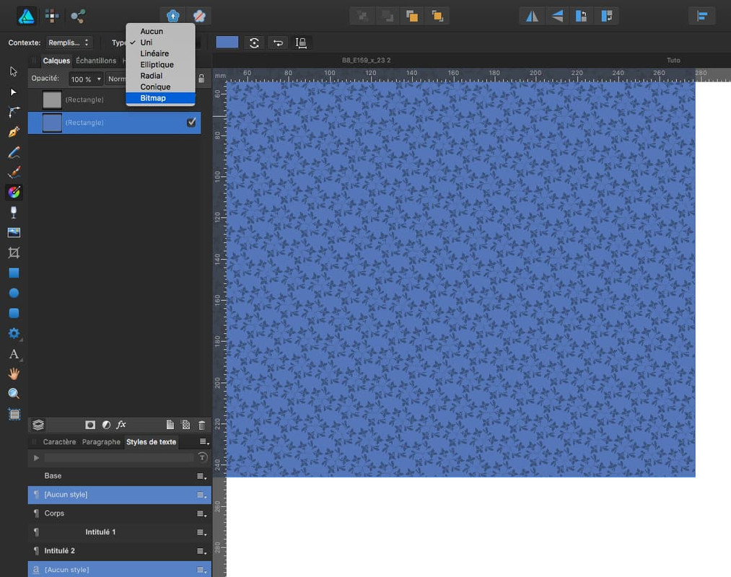Choose Elliptique fill type
Viewport: 731px width, 577px height.
coord(160,65)
